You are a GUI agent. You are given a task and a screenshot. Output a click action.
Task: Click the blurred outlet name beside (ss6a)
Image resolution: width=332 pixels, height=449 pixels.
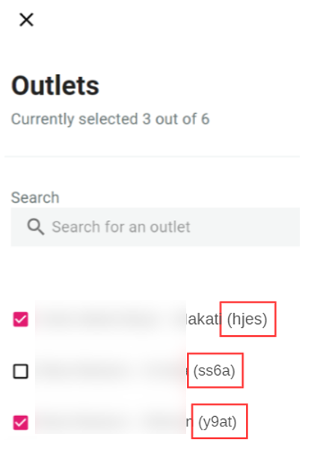point(111,371)
